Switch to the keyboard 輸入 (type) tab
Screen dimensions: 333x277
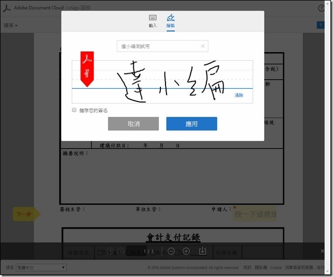coord(153,20)
